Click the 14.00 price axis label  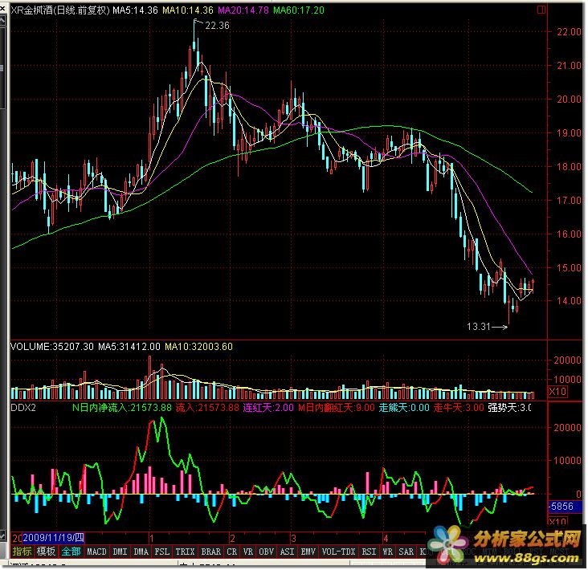[569, 300]
